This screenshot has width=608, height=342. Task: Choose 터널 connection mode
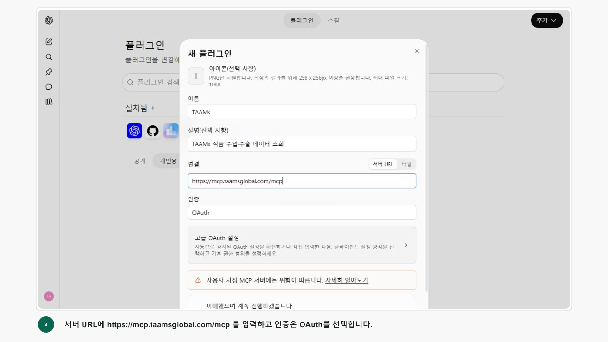point(407,164)
